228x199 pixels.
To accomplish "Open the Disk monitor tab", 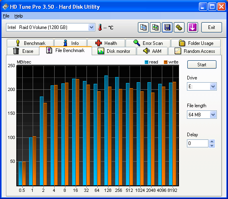I will (x=114, y=51).
